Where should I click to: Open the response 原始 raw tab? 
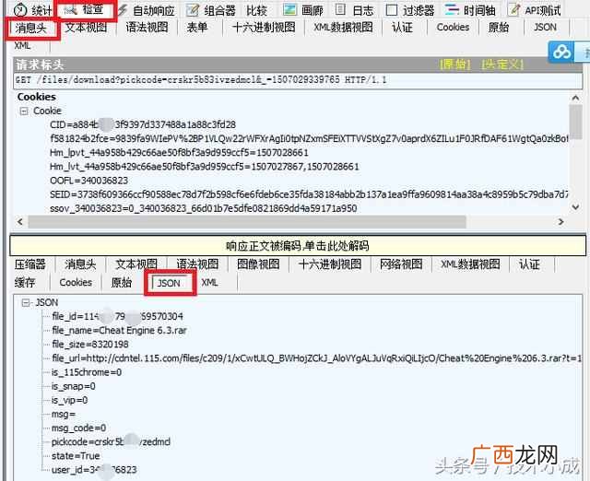[121, 283]
